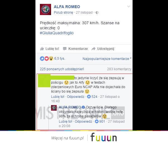Open the #GiuliaQuadrifoglio hashtag
The width and height of the screenshot is (168, 143).
point(57,33)
